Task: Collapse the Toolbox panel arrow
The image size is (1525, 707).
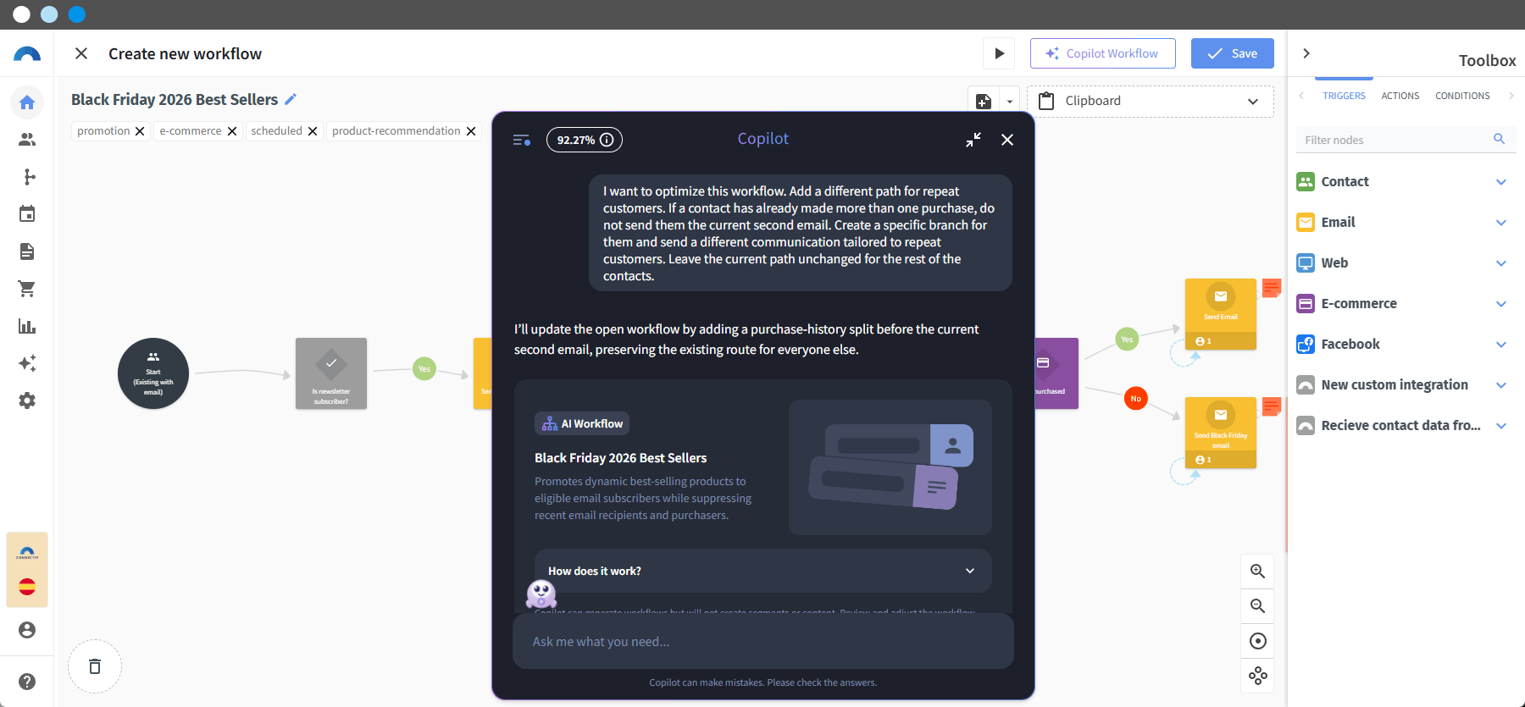Action: (x=1306, y=53)
